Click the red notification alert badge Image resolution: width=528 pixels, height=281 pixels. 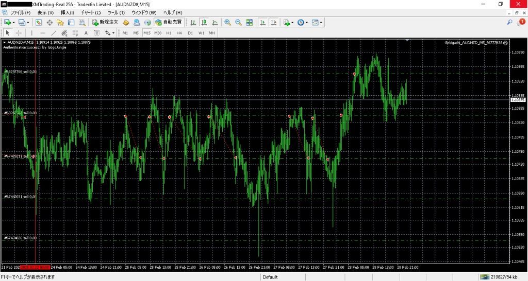[x=522, y=22]
